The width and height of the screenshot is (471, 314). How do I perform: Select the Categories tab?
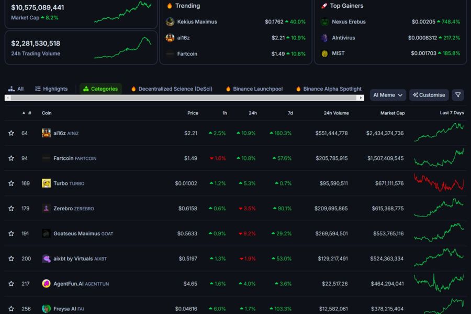point(100,89)
